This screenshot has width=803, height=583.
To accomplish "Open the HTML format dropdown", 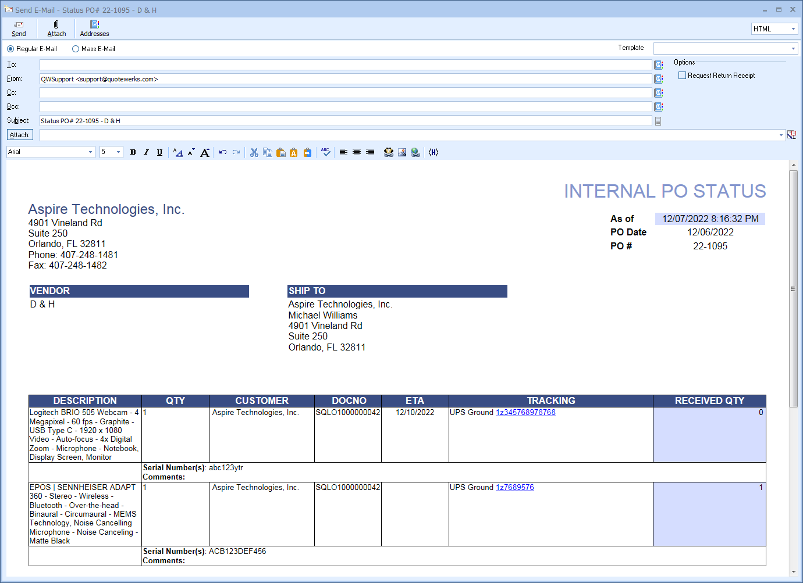I will point(793,29).
